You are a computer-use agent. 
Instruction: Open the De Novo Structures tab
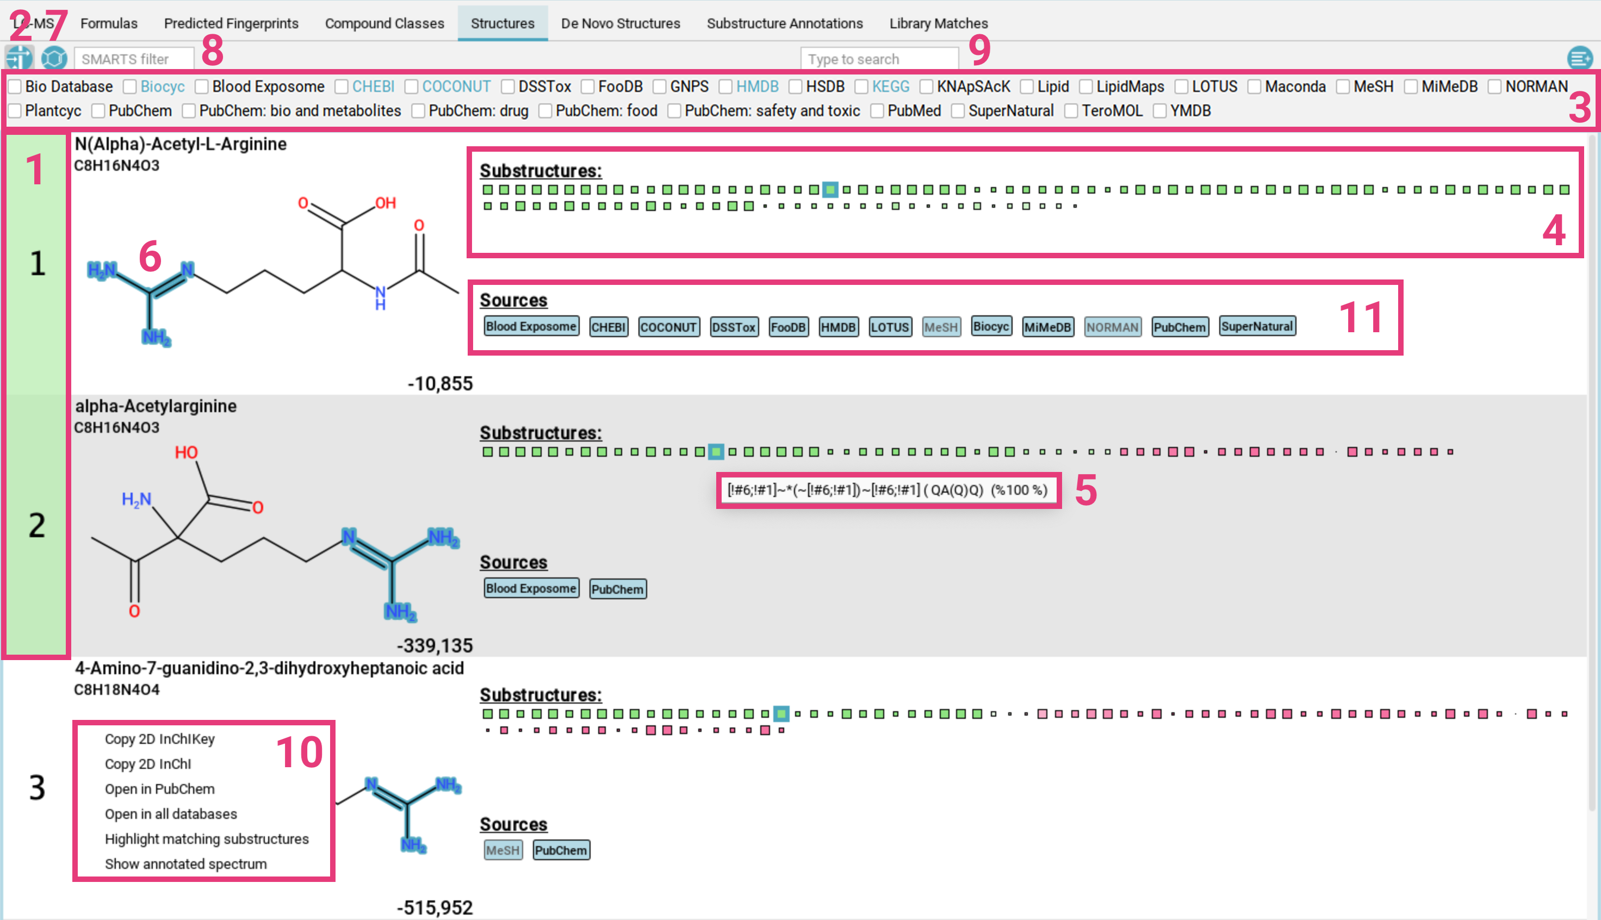620,23
